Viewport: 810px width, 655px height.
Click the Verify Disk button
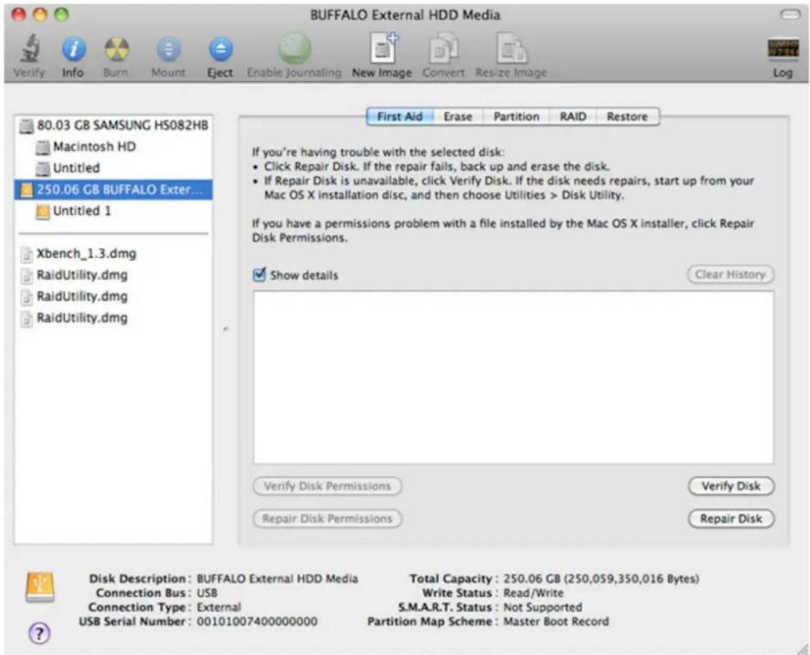[731, 486]
